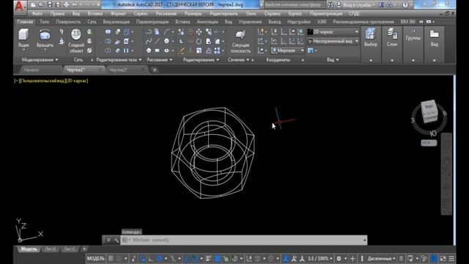Image resolution: width=469 pixels, height=264 pixels.
Task: Click the command line customize wrench icon
Action: [117, 240]
